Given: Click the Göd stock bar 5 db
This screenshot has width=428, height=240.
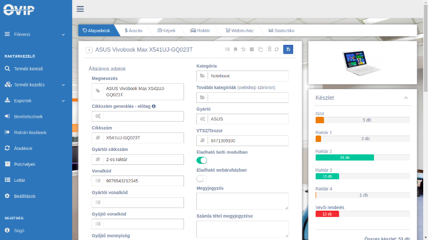Looking at the screenshot, I should coord(363,120).
